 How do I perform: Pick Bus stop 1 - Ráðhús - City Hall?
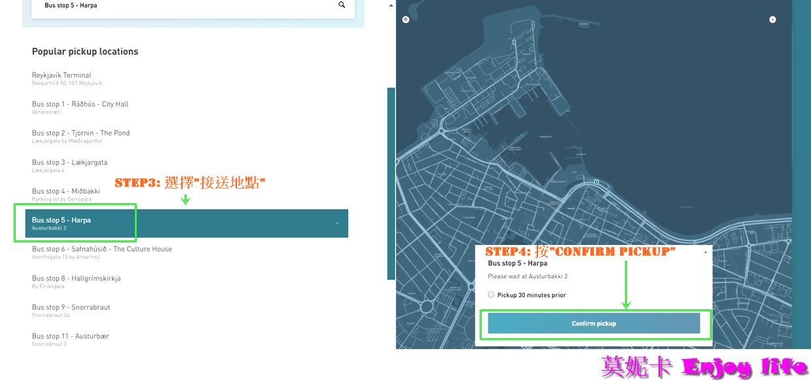[80, 104]
